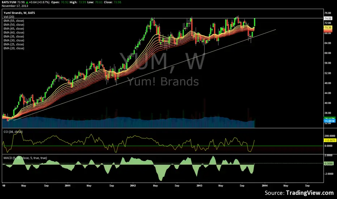Click the 40.00 price axis label
Viewport: 337px width, 199px height.
(x=328, y=103)
